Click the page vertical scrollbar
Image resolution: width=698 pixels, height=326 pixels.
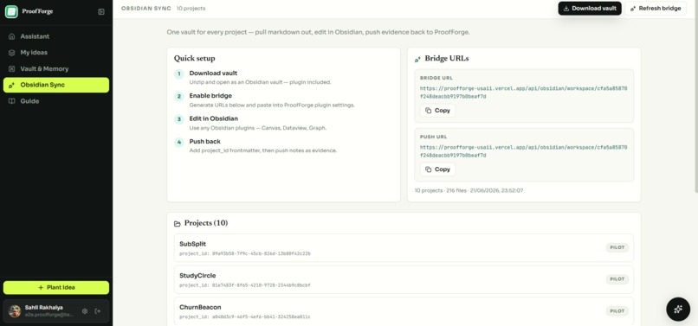695,98
